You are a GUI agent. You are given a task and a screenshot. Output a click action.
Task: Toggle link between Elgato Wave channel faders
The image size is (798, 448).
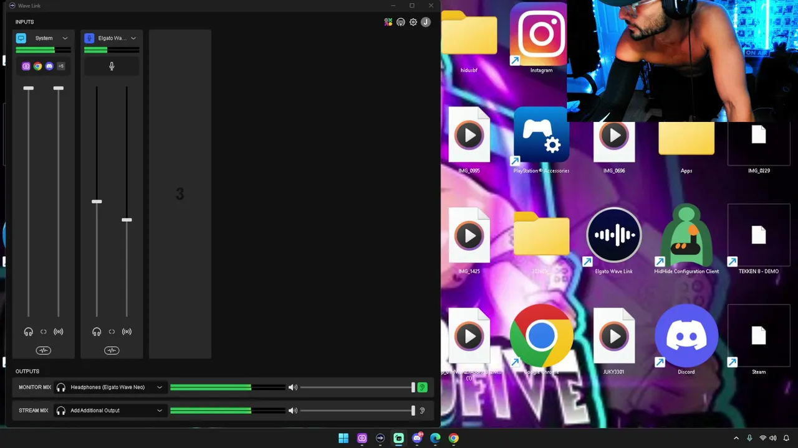(x=112, y=332)
